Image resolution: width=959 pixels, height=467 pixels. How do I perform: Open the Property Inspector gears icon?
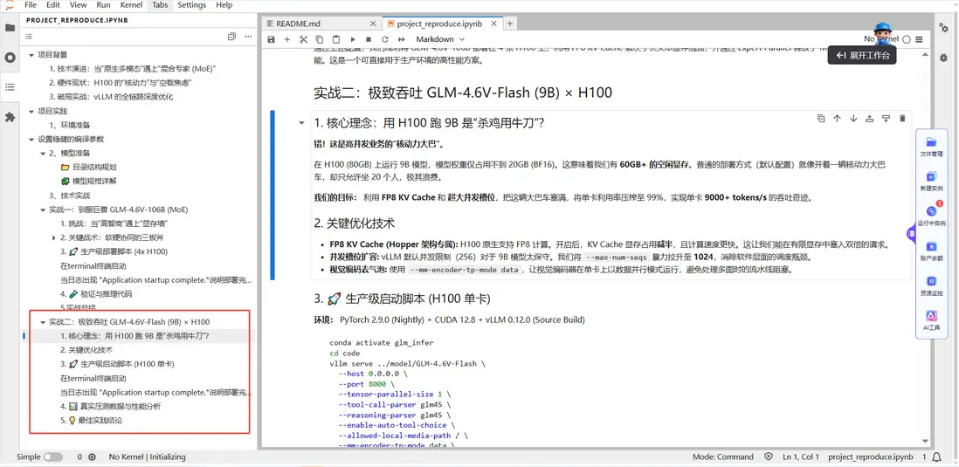pos(943,28)
